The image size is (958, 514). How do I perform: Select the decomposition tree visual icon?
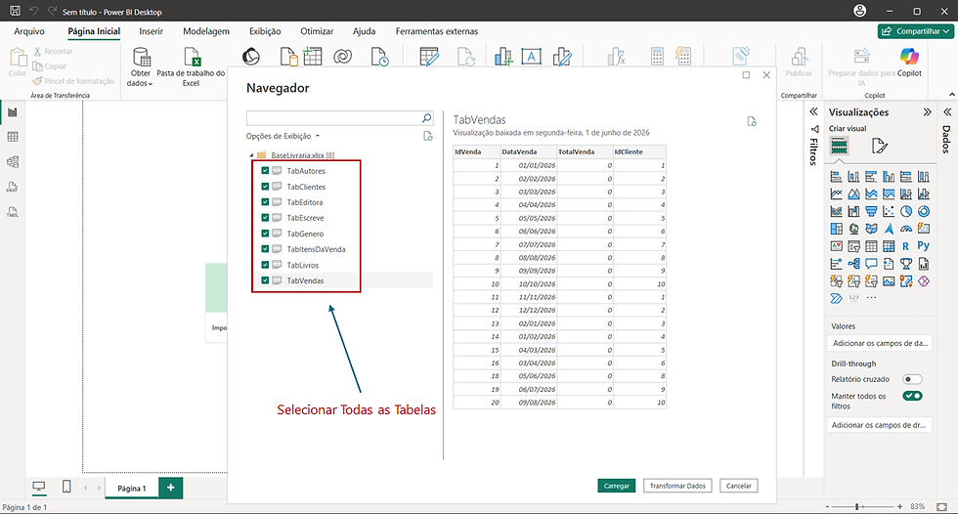(x=853, y=264)
